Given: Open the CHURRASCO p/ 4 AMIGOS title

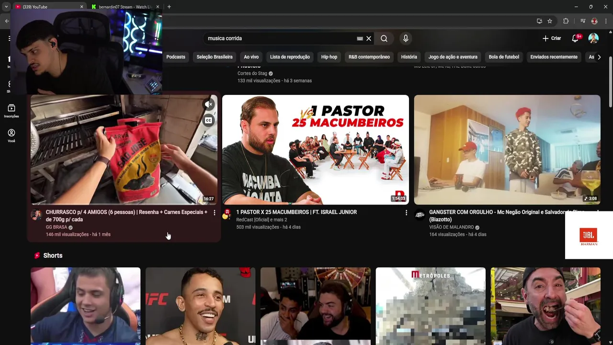Looking at the screenshot, I should point(126,216).
